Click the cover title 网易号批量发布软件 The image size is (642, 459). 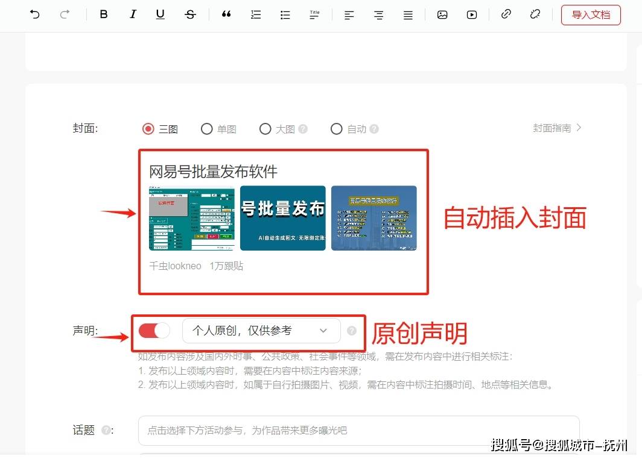point(214,172)
